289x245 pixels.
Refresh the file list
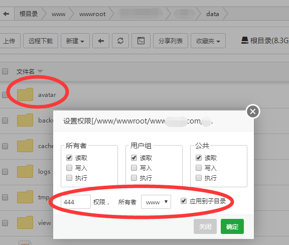120,41
